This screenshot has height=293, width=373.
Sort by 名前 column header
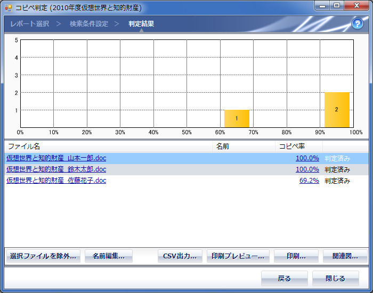click(x=244, y=146)
